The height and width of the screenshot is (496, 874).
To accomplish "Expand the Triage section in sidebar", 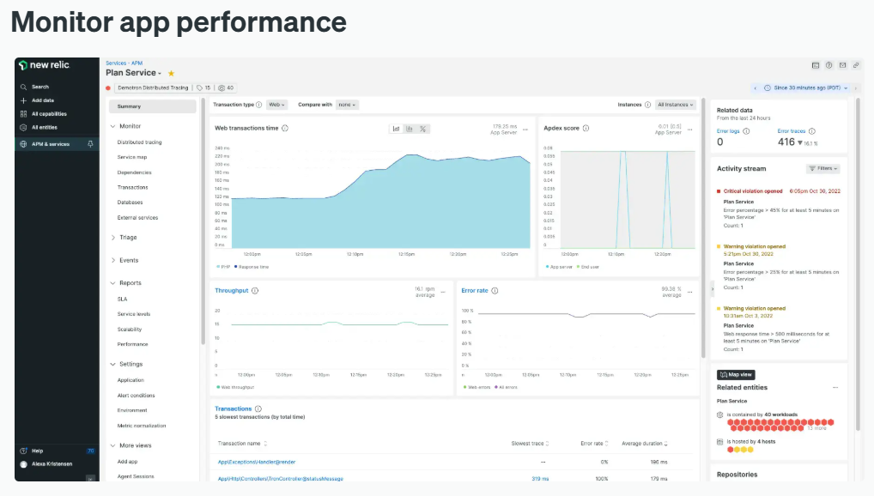I will (x=127, y=238).
